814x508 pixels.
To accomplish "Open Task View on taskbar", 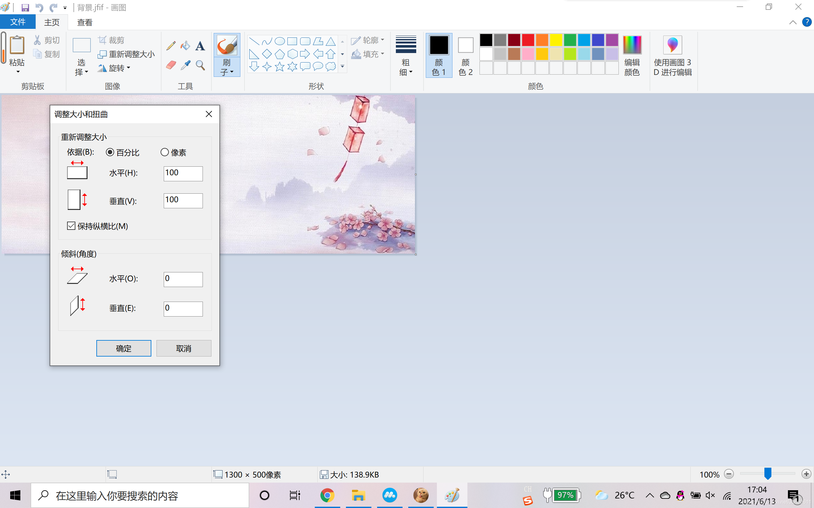I will 295,495.
